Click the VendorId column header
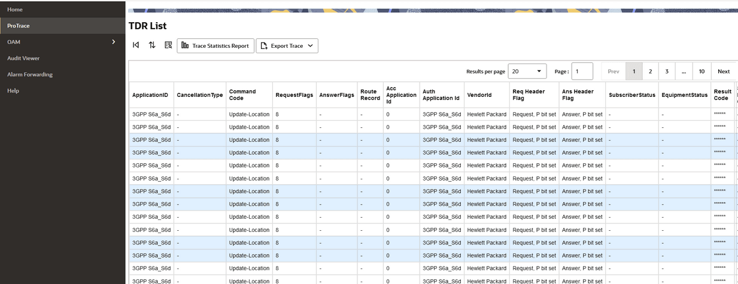 487,95
